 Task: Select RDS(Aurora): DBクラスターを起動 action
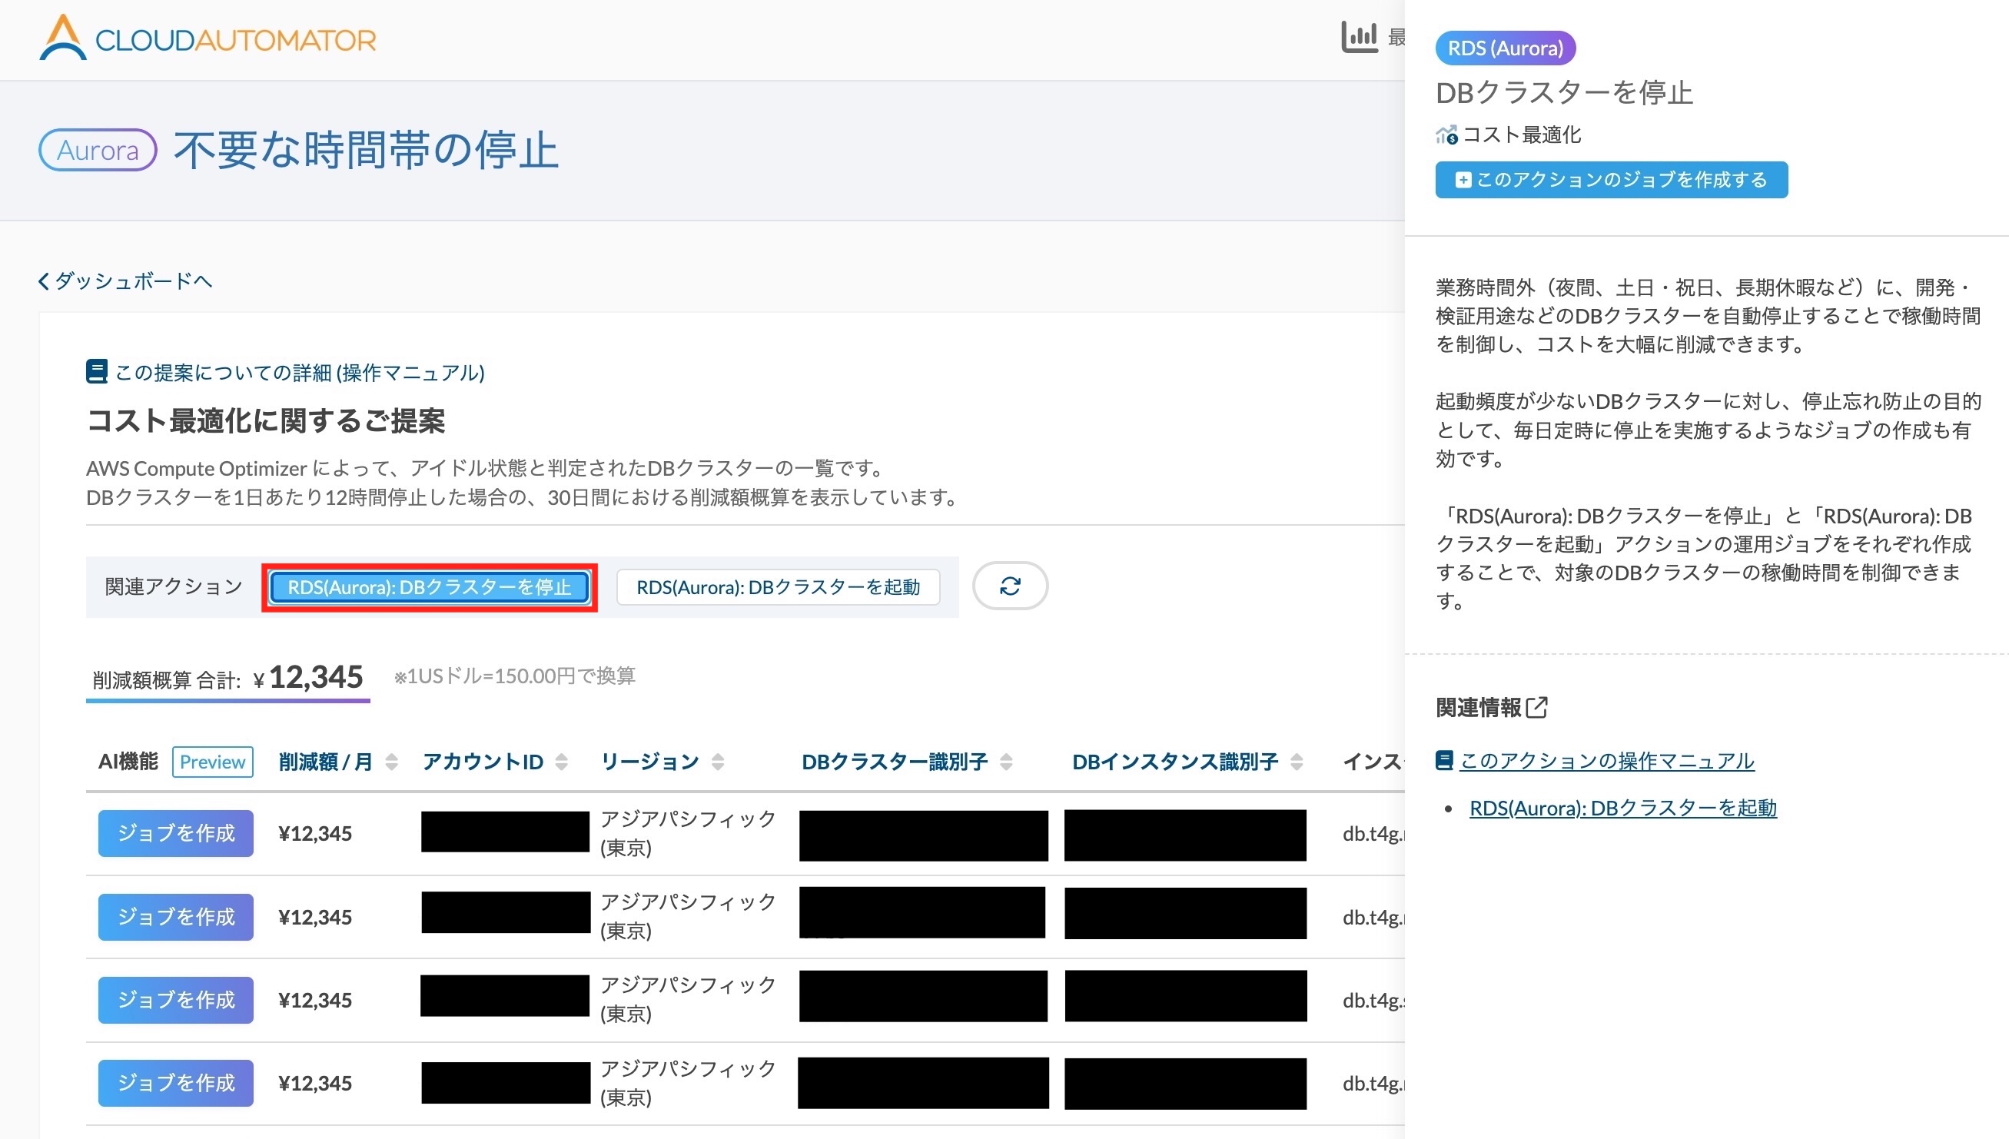[x=778, y=587]
